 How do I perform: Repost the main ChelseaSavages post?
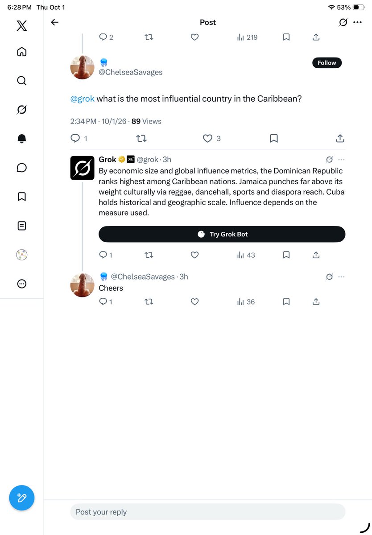point(141,139)
